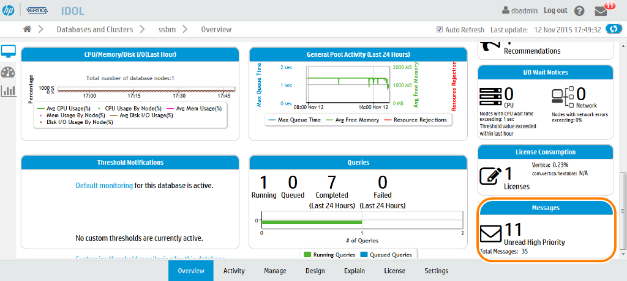Switch to the Activity tab
Screen dimensions: 627x281
pyautogui.click(x=234, y=271)
